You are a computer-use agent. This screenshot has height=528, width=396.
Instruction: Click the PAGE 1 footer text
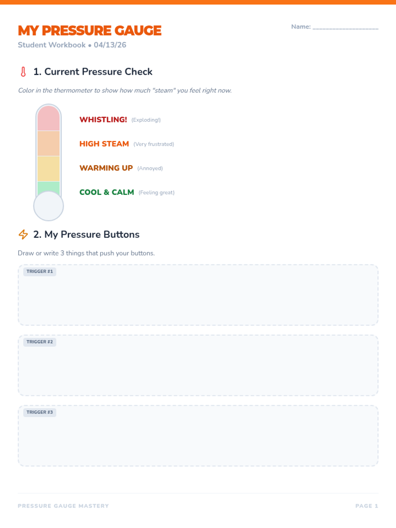(366, 506)
